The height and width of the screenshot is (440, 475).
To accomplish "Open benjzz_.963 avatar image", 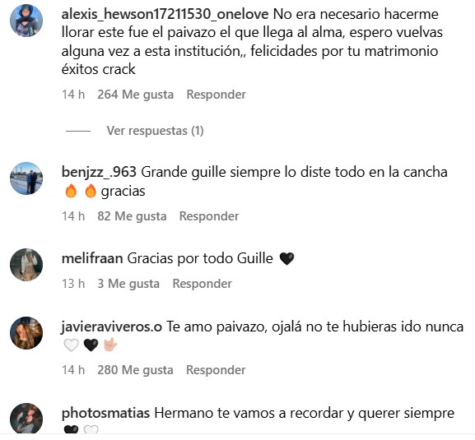I will pyautogui.click(x=26, y=178).
